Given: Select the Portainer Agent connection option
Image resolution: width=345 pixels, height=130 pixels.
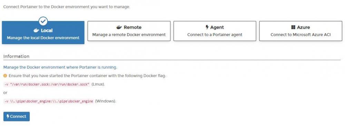Looking at the screenshot, I should (x=215, y=31).
